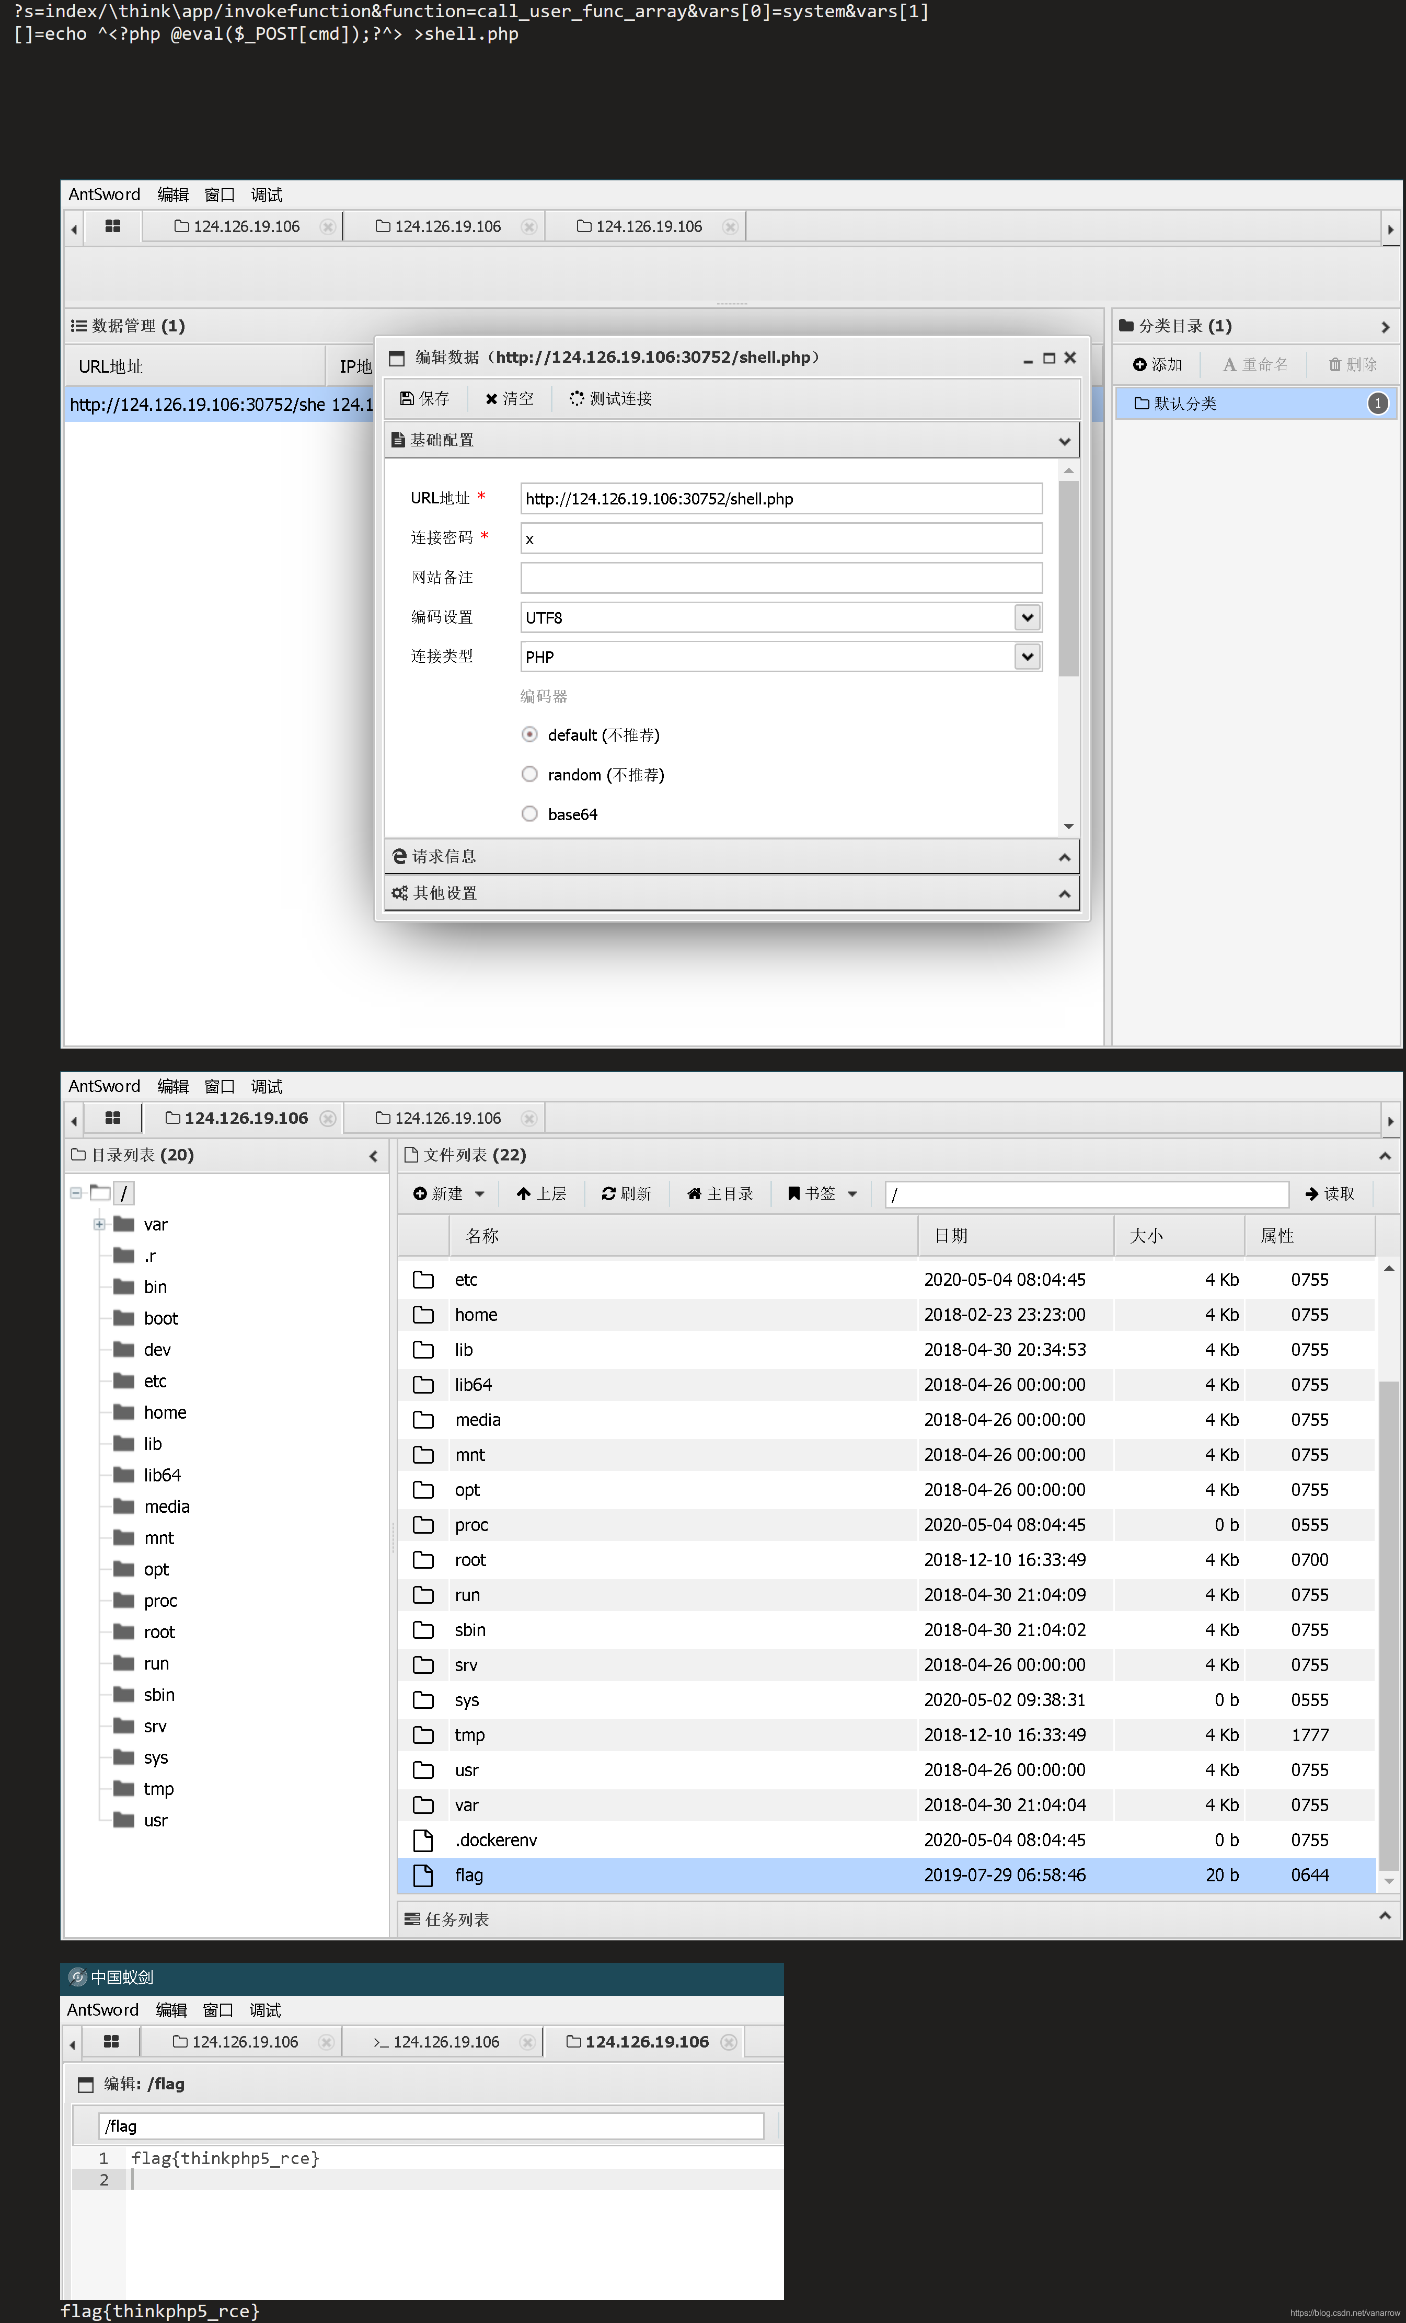Click the edit dialog vertical scrollbar

1067,578
